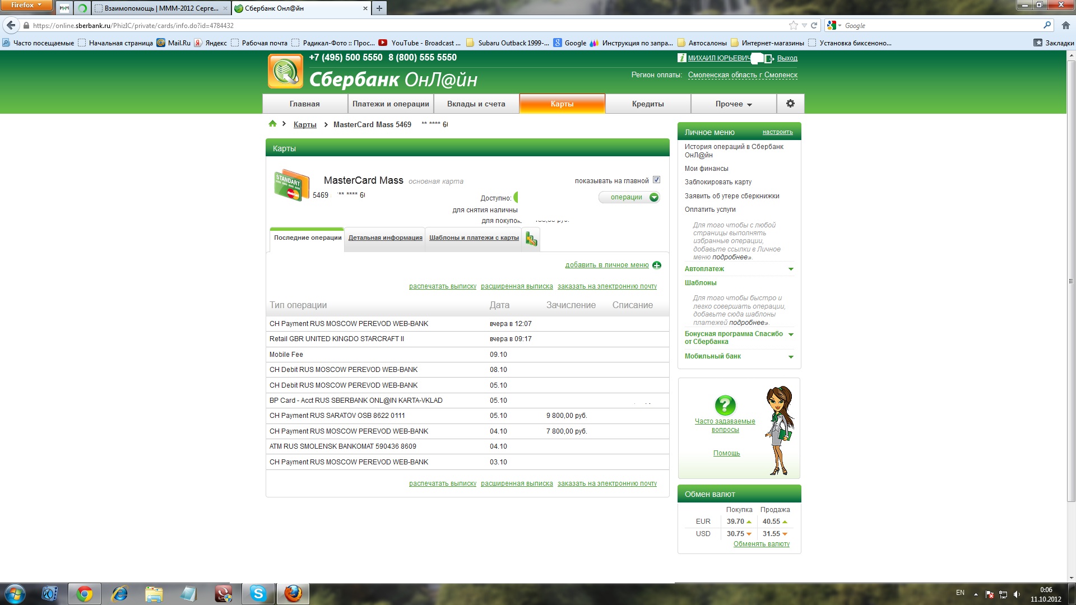Open the Firefox menu dropdown
The width and height of the screenshot is (1076, 605).
pos(26,5)
